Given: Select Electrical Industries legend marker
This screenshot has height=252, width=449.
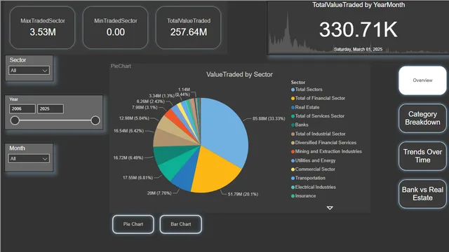Looking at the screenshot, I should coord(293,188).
